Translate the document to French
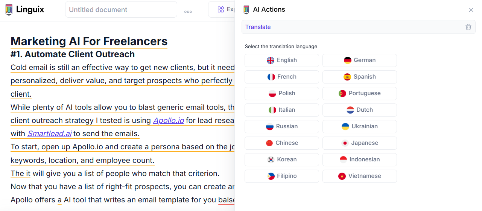 pos(281,77)
